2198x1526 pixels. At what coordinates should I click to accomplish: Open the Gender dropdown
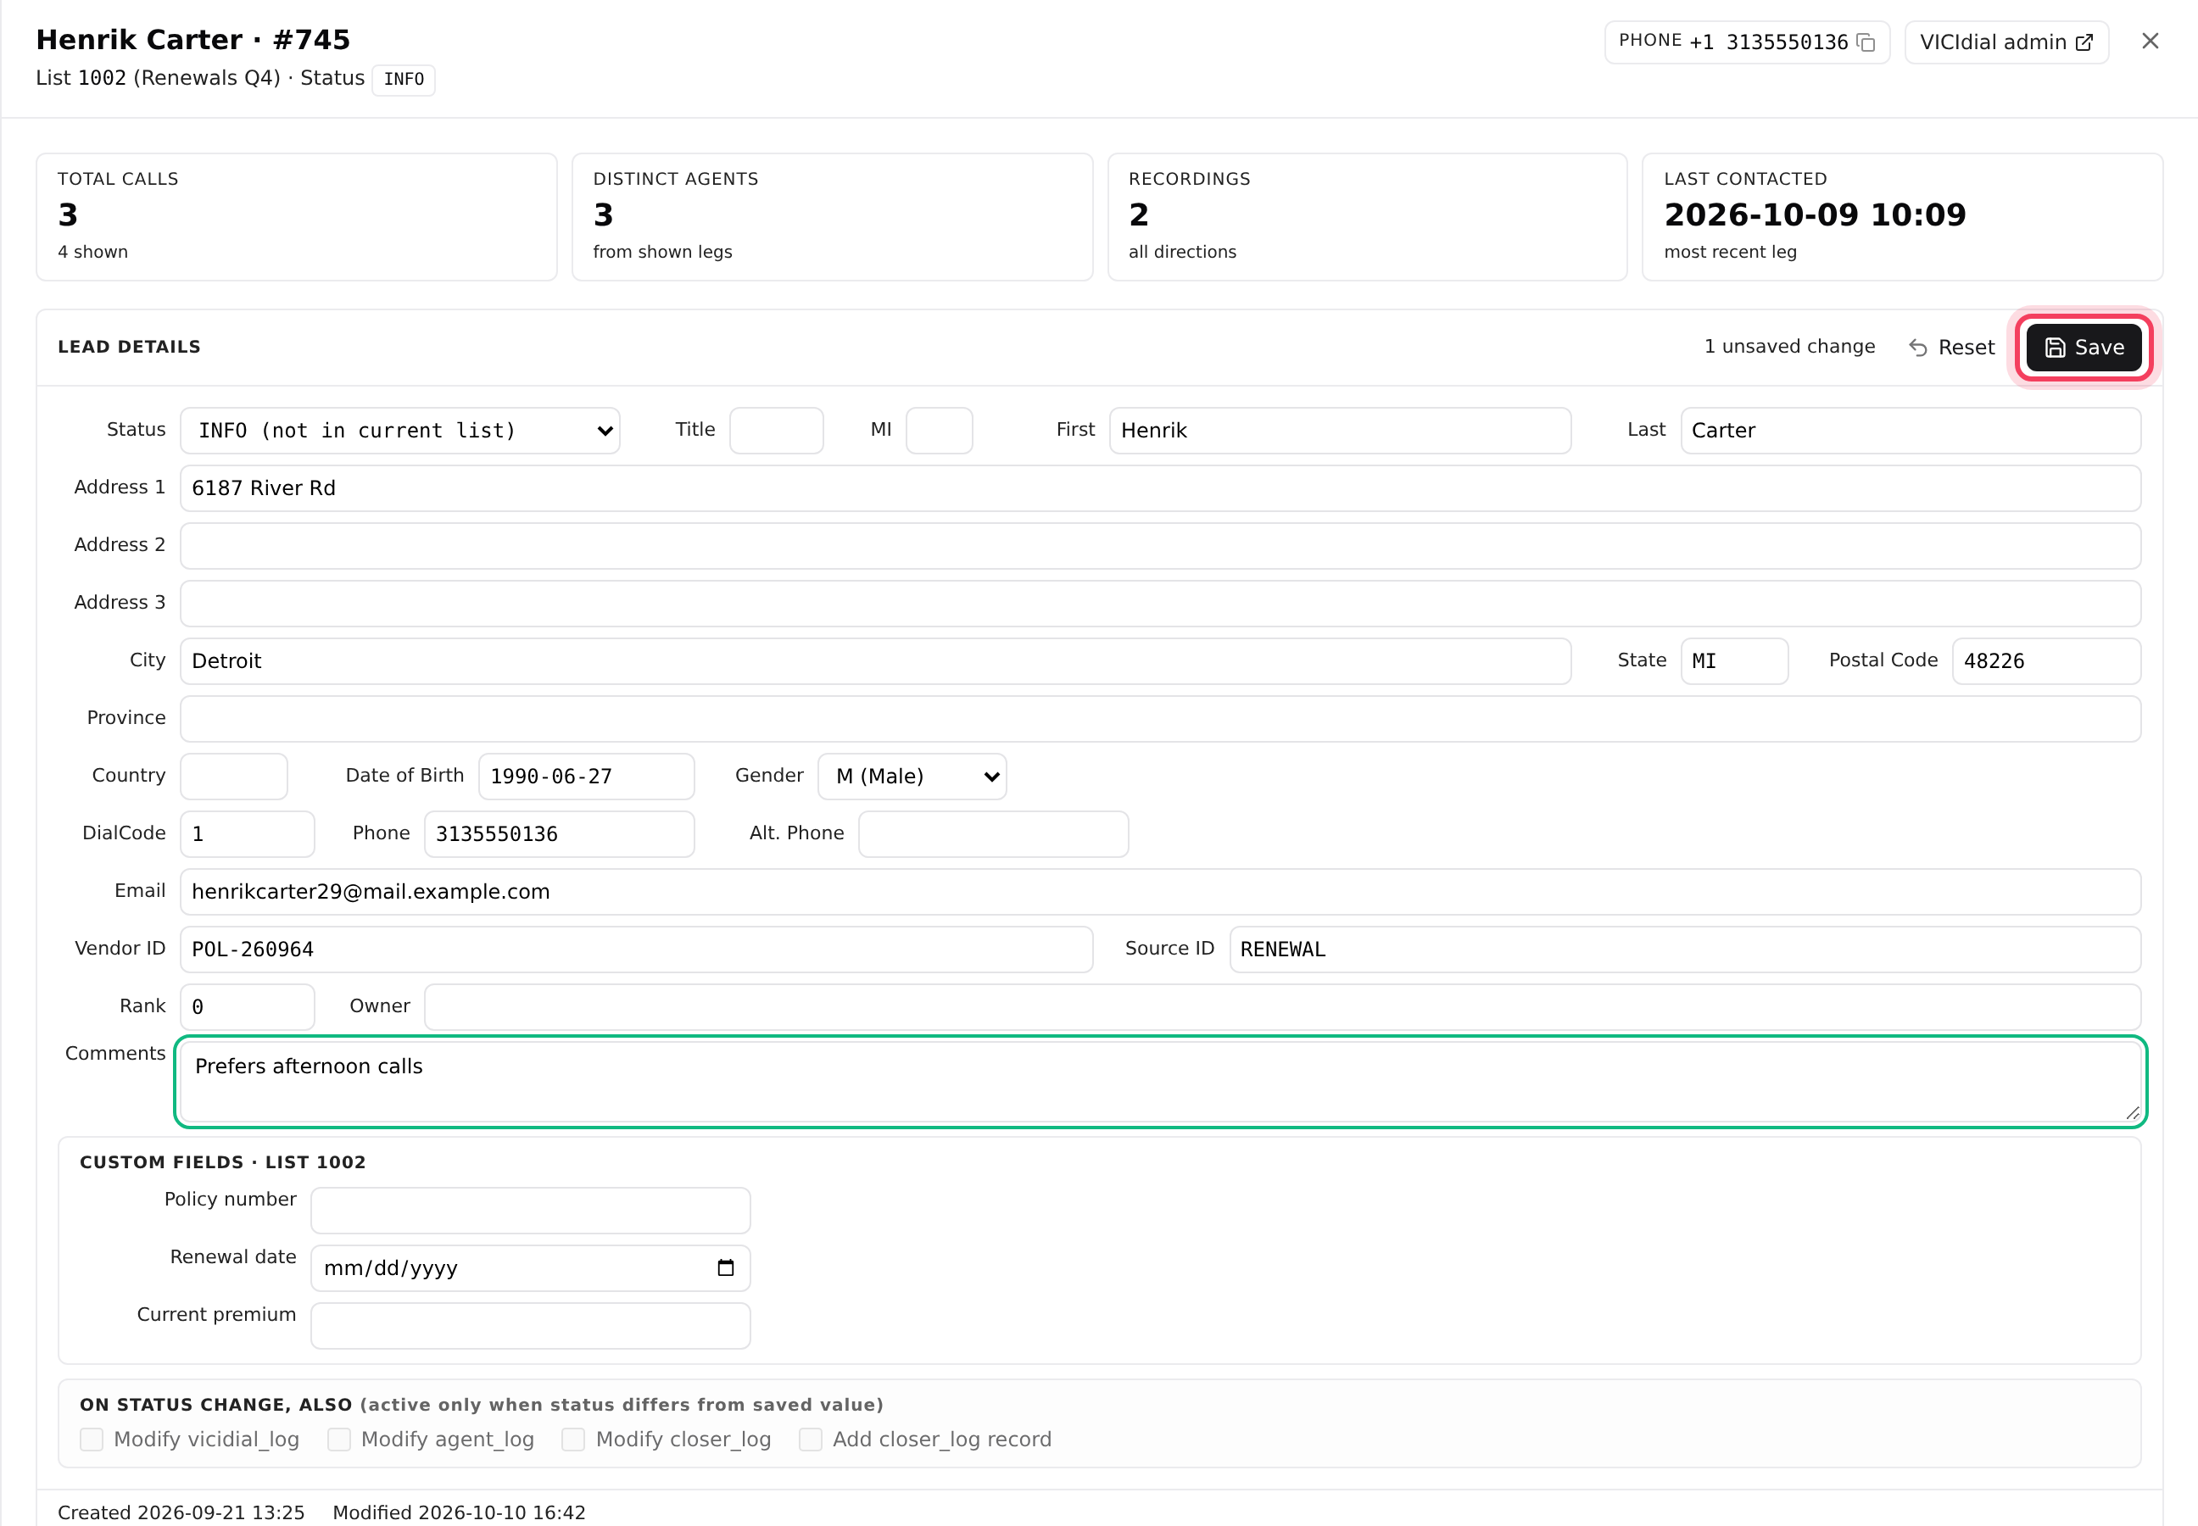[x=912, y=777]
